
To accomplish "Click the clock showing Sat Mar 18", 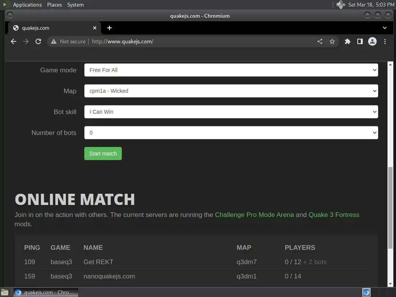I will [x=371, y=5].
